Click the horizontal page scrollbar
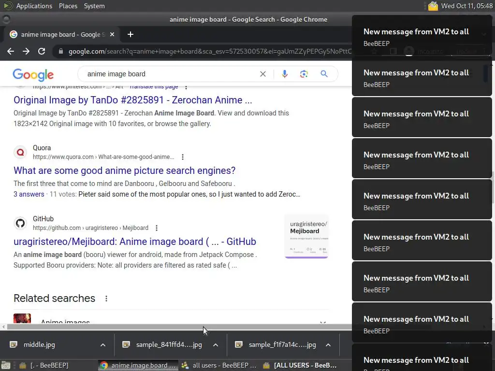This screenshot has height=371, width=495. 179,327
